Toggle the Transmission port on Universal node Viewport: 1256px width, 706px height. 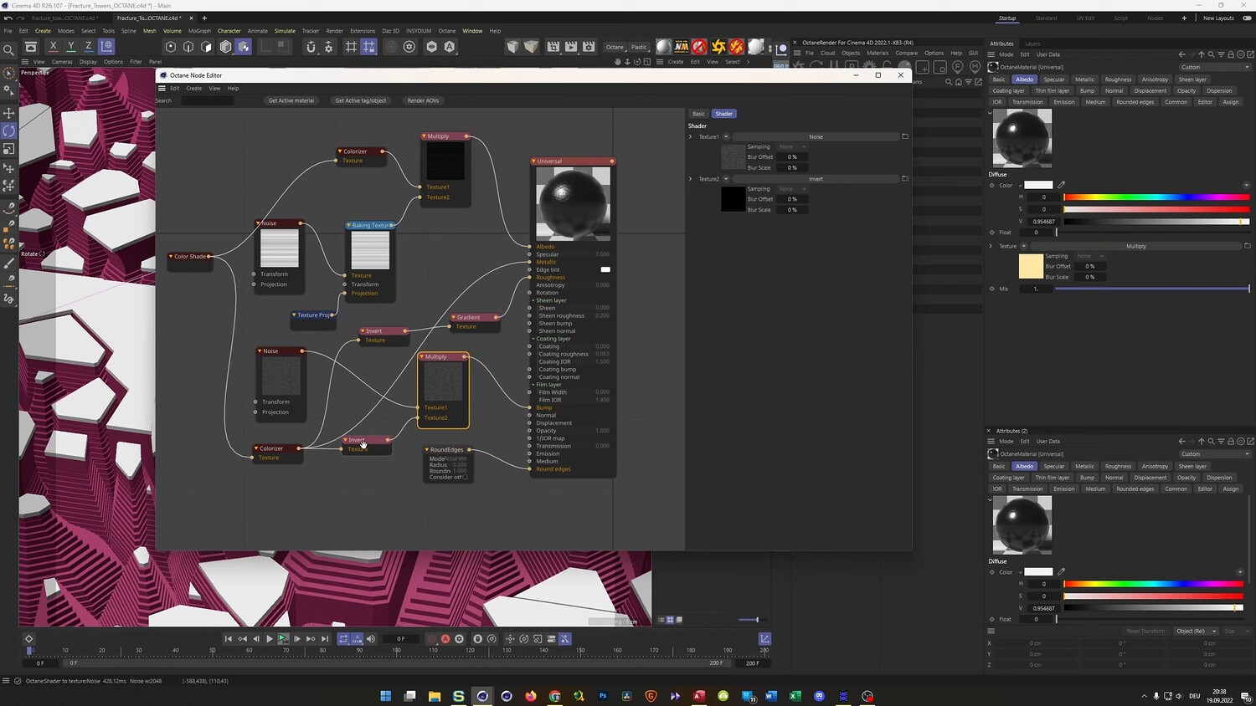pos(529,446)
